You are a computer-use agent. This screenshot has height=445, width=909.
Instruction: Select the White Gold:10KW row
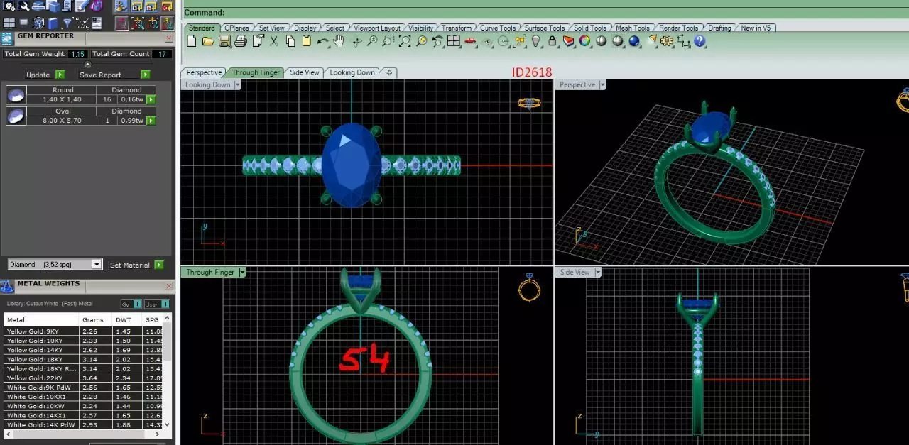click(84, 406)
